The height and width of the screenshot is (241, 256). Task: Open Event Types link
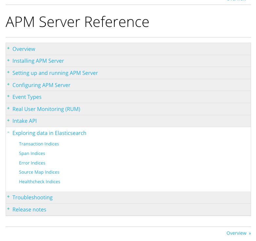pos(27,97)
